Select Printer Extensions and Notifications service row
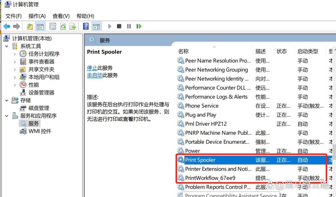This screenshot has width=336, height=197. point(255,169)
